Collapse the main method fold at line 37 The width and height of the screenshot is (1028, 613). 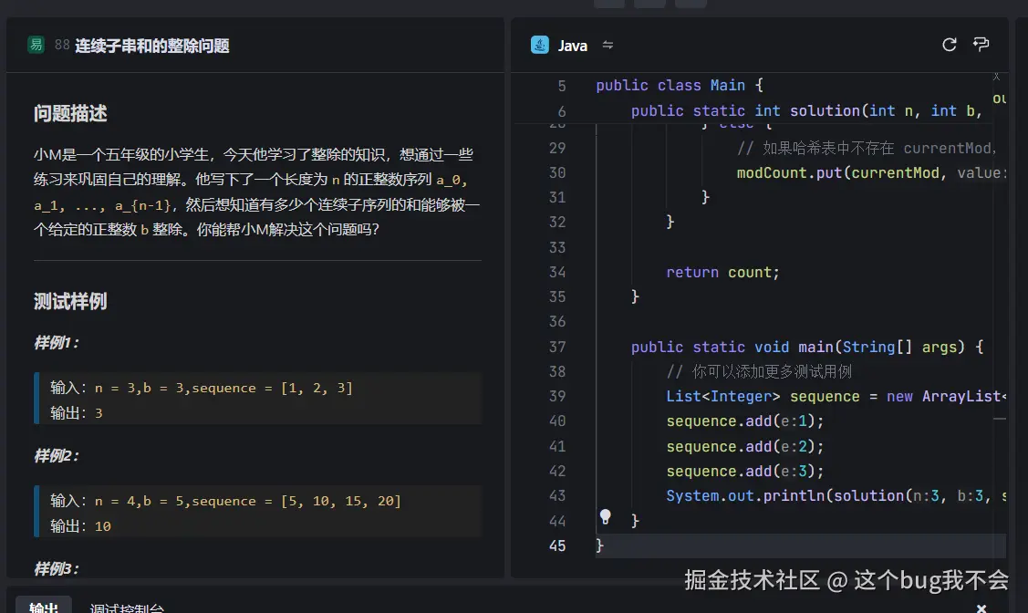581,347
